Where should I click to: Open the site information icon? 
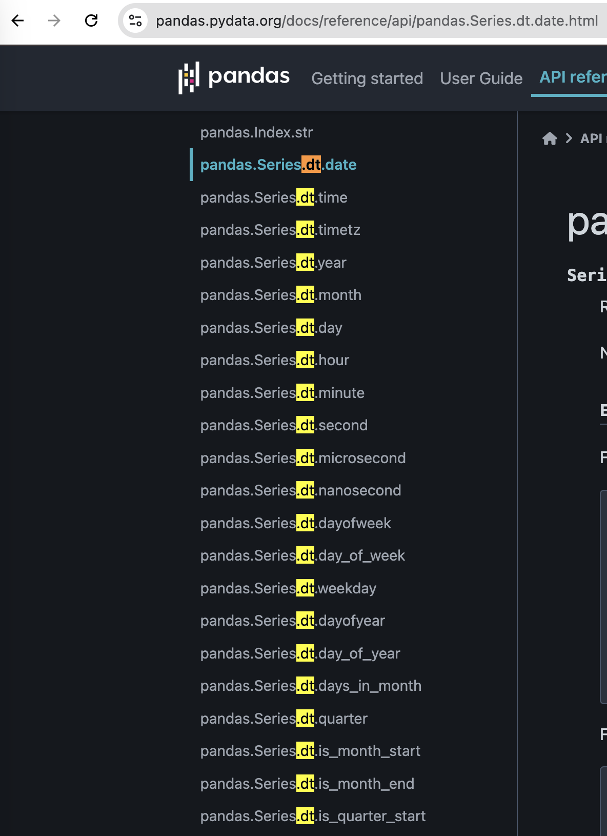tap(135, 21)
